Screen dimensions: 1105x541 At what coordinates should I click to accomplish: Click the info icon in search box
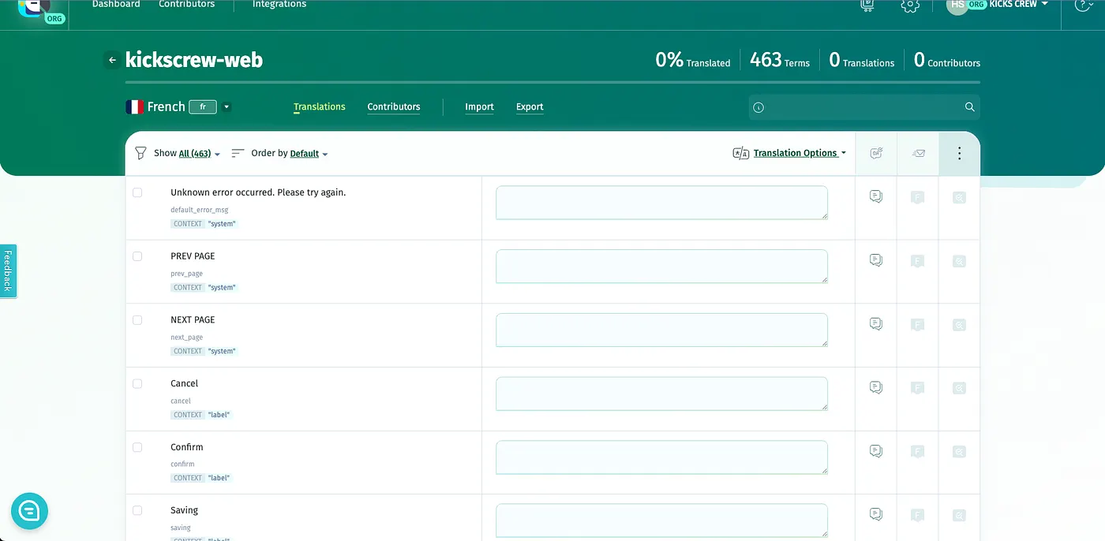click(x=759, y=107)
